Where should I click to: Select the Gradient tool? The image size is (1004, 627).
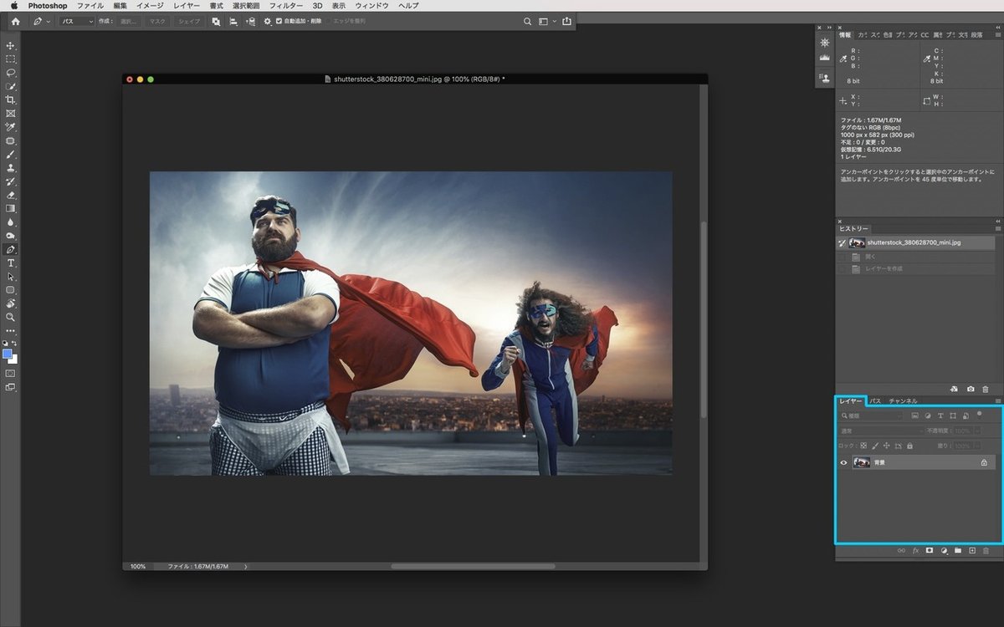point(11,208)
